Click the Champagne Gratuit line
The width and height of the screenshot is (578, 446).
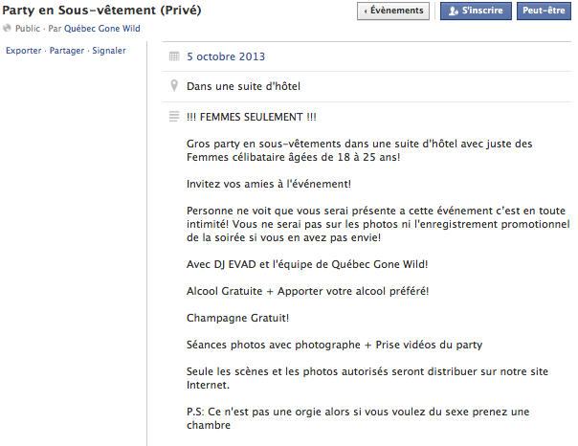click(x=237, y=318)
